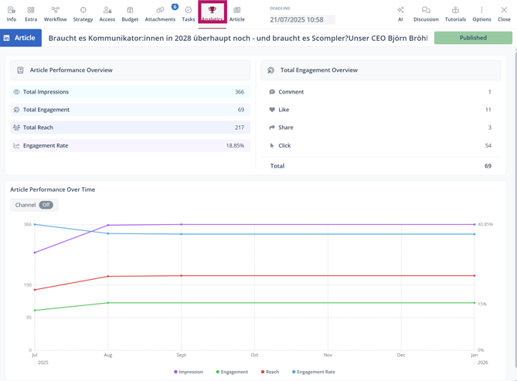
Task: Open the Published status dropdown
Action: (473, 38)
